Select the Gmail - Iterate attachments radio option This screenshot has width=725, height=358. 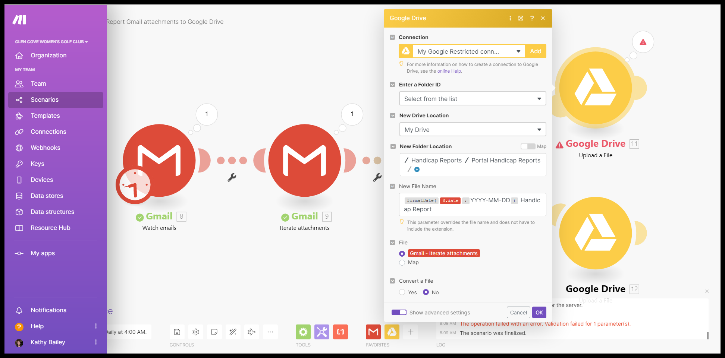[402, 254]
